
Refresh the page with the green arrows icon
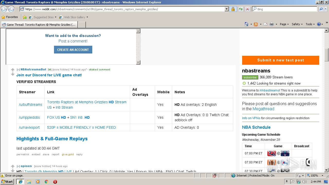241,9
